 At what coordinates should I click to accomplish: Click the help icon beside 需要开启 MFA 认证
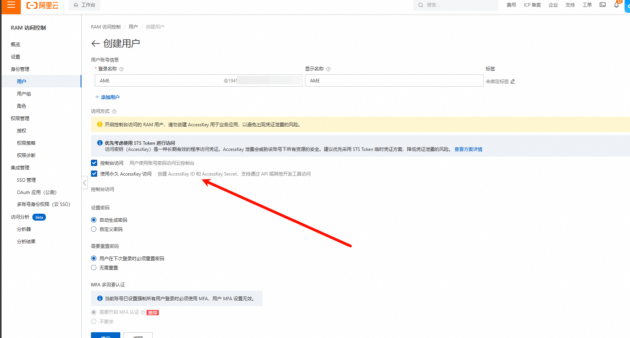coord(143,313)
